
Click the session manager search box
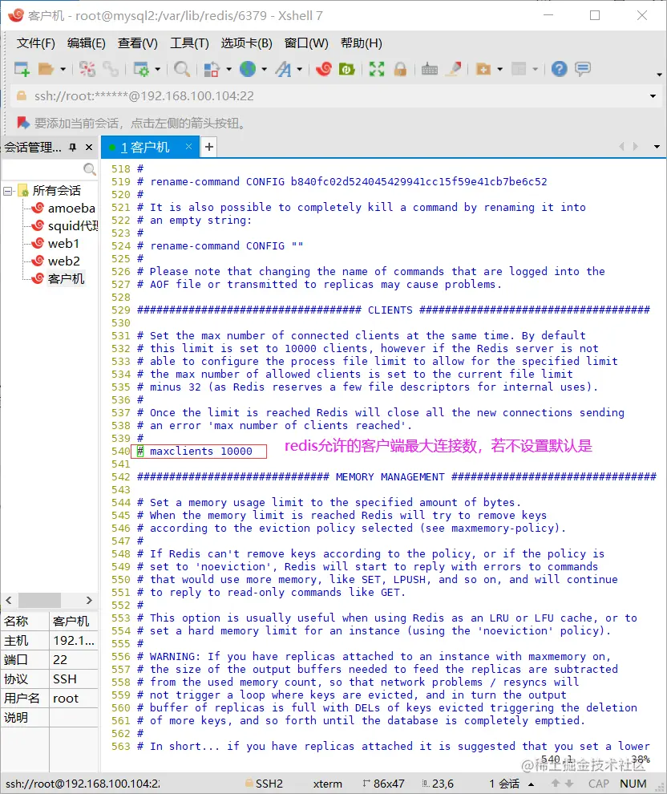(42, 168)
